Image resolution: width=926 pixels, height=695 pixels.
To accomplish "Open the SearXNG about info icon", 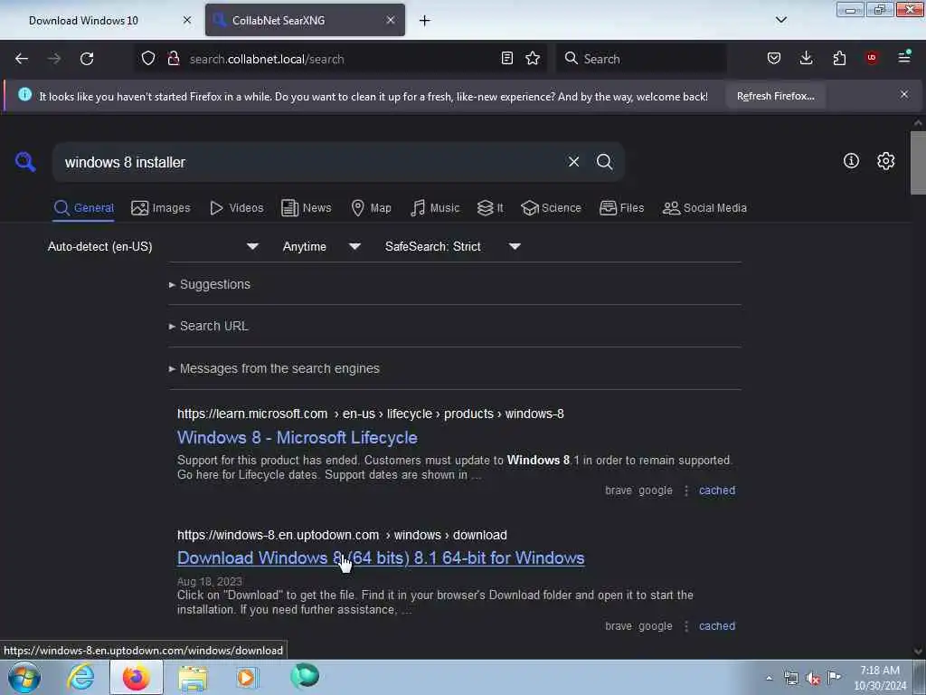I will tap(851, 161).
